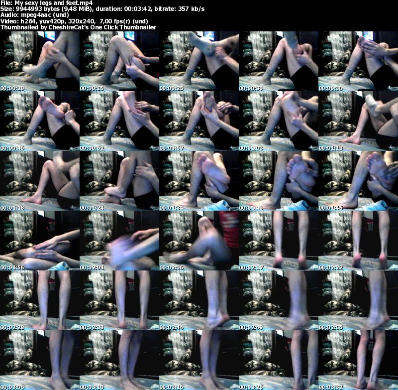This screenshot has width=398, height=390.
Task: Click the thumbnail at 00:01:13
Action: [358, 120]
